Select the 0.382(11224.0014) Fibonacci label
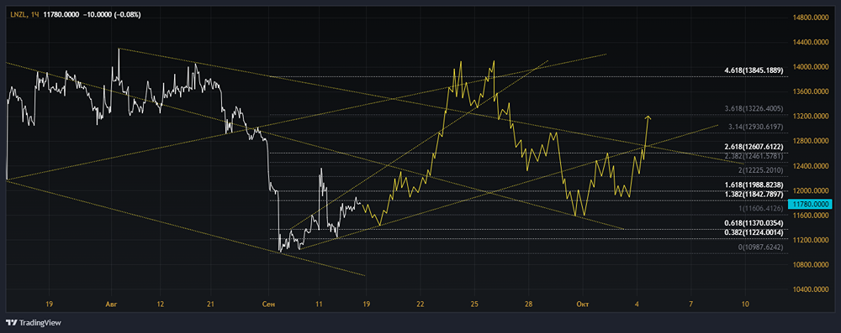The image size is (841, 333). pyautogui.click(x=754, y=232)
